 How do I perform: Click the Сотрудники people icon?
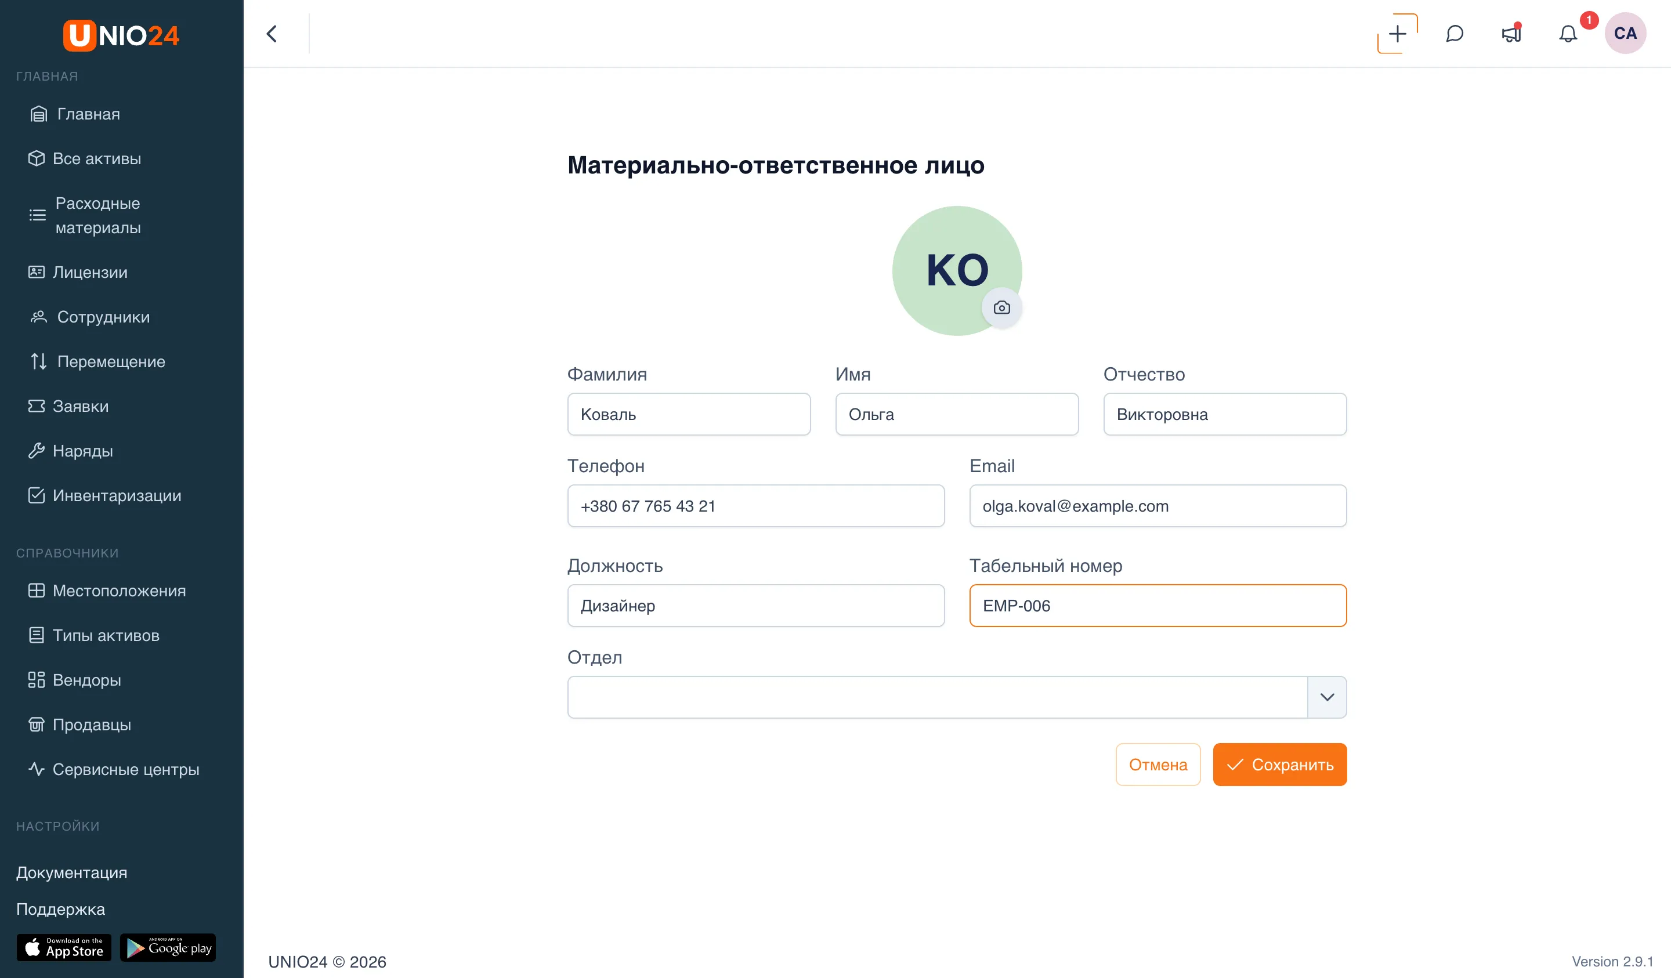click(38, 317)
